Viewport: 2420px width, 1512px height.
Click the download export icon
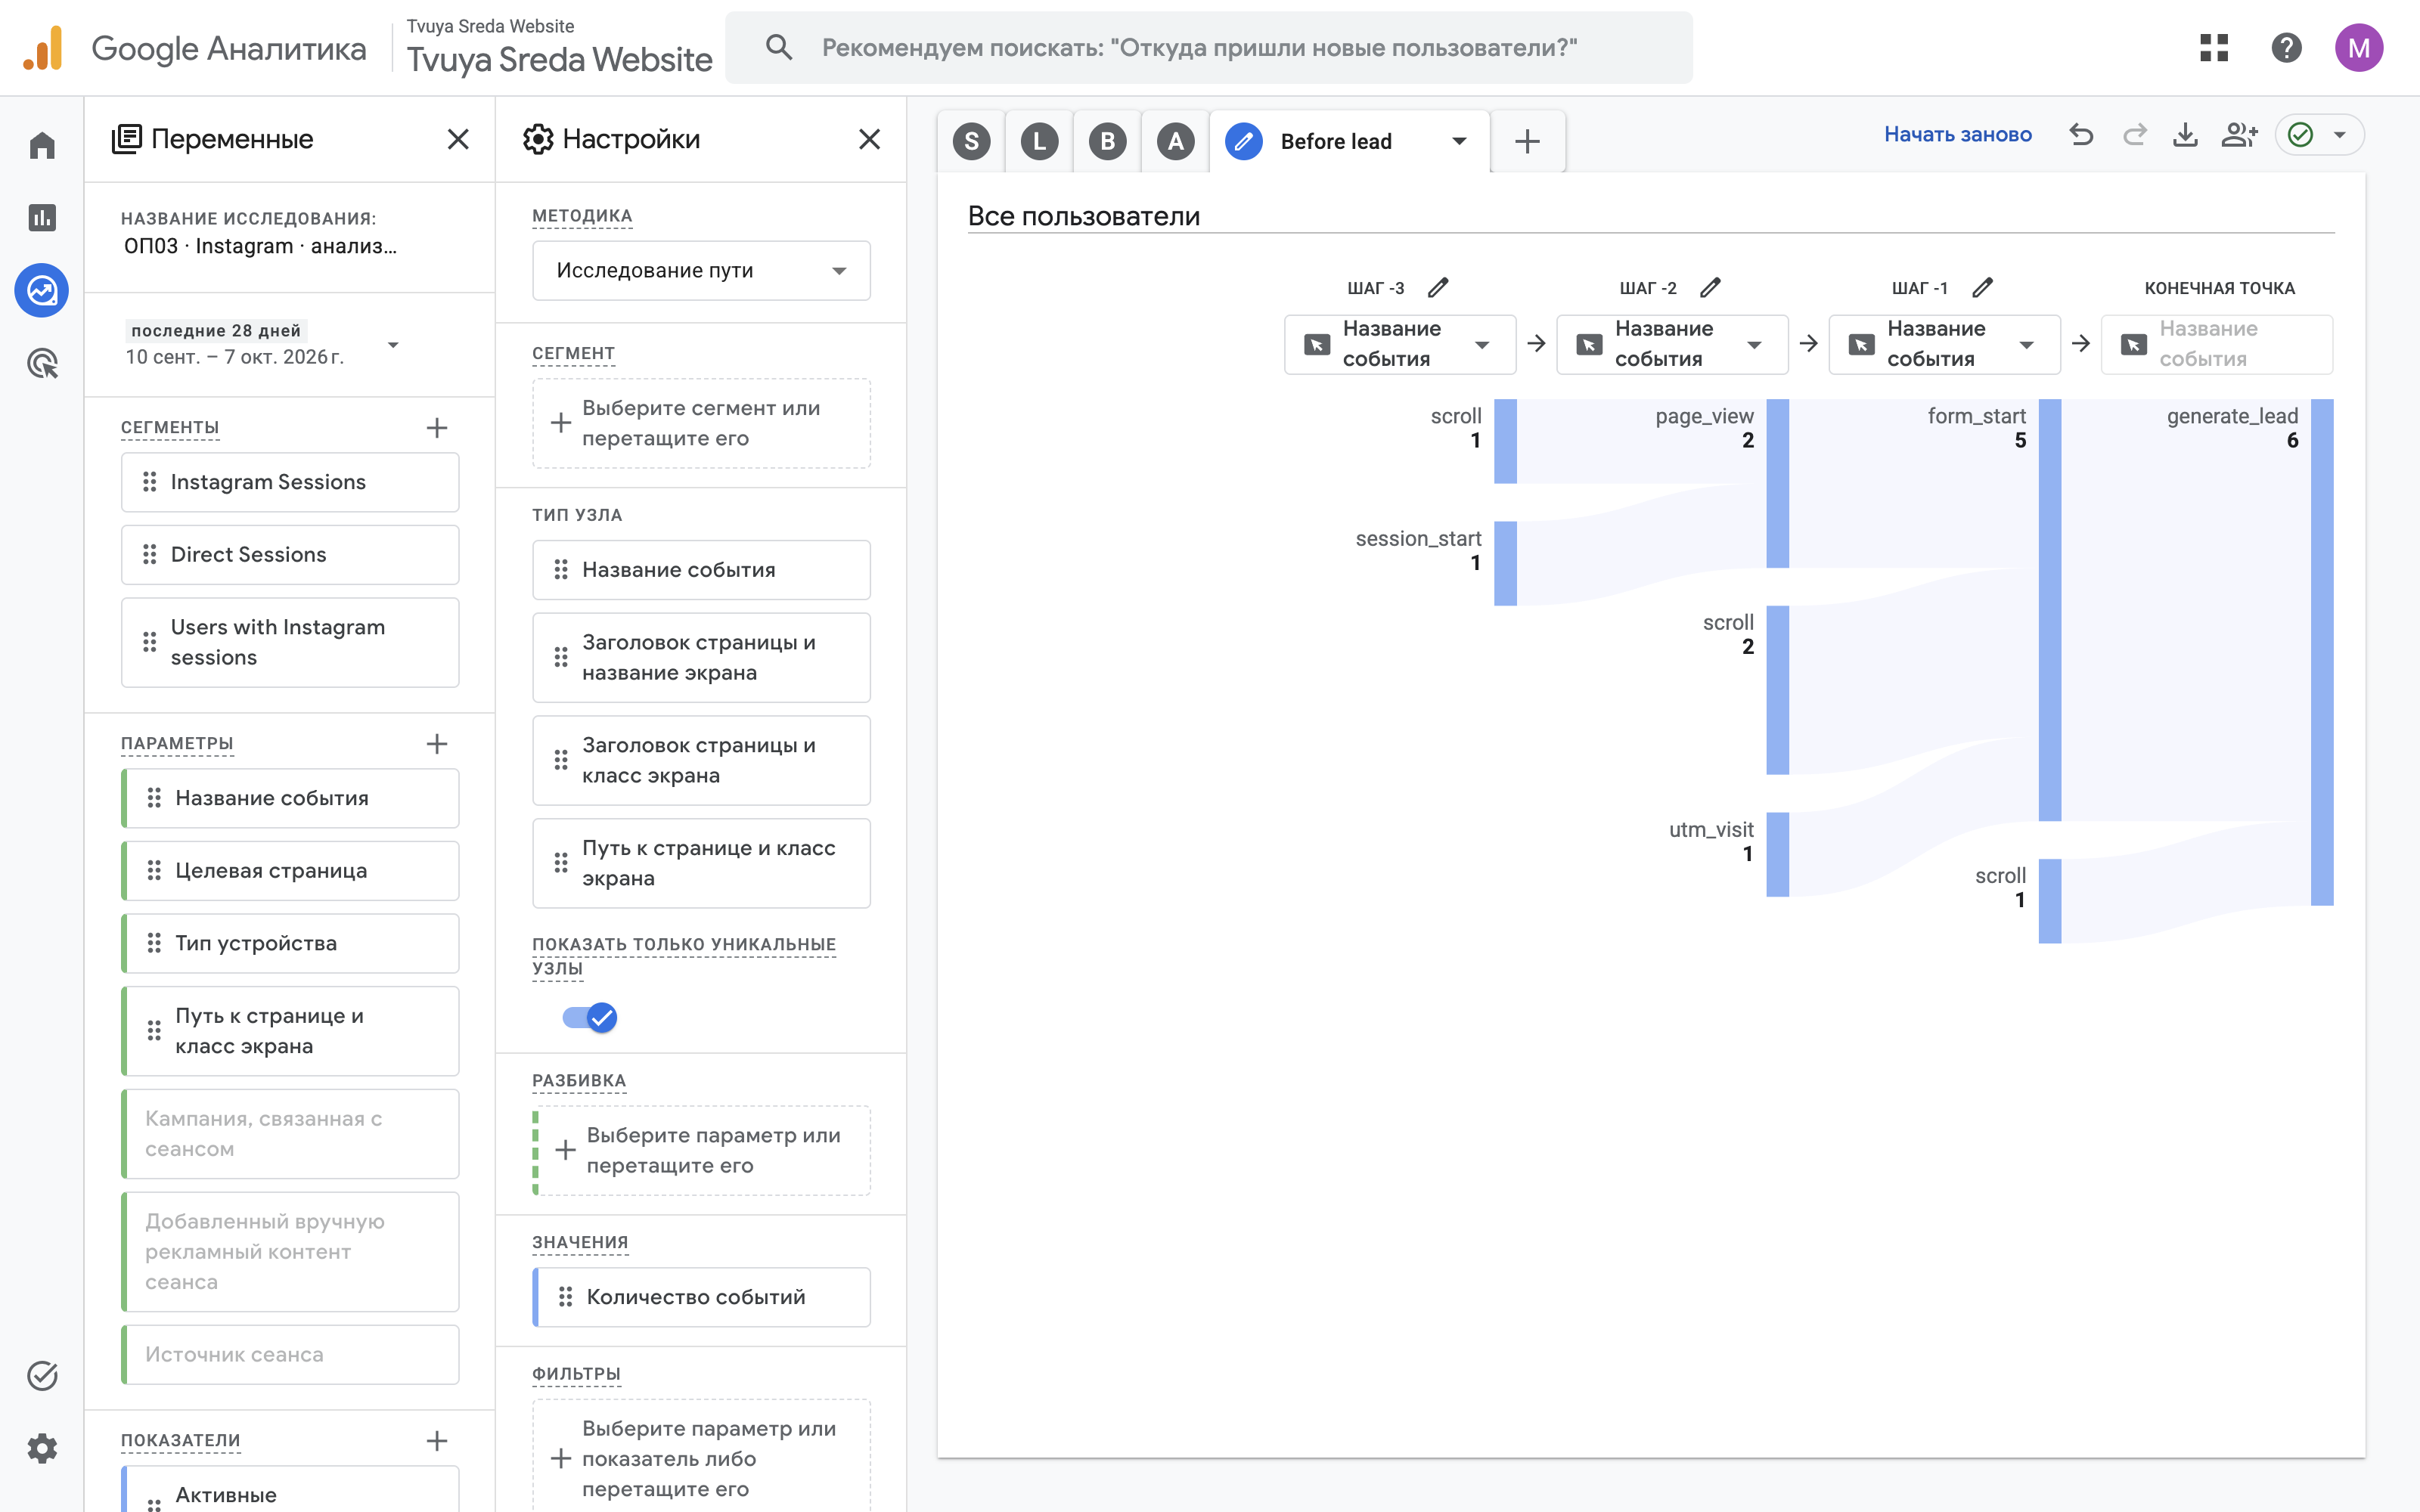click(x=2186, y=135)
